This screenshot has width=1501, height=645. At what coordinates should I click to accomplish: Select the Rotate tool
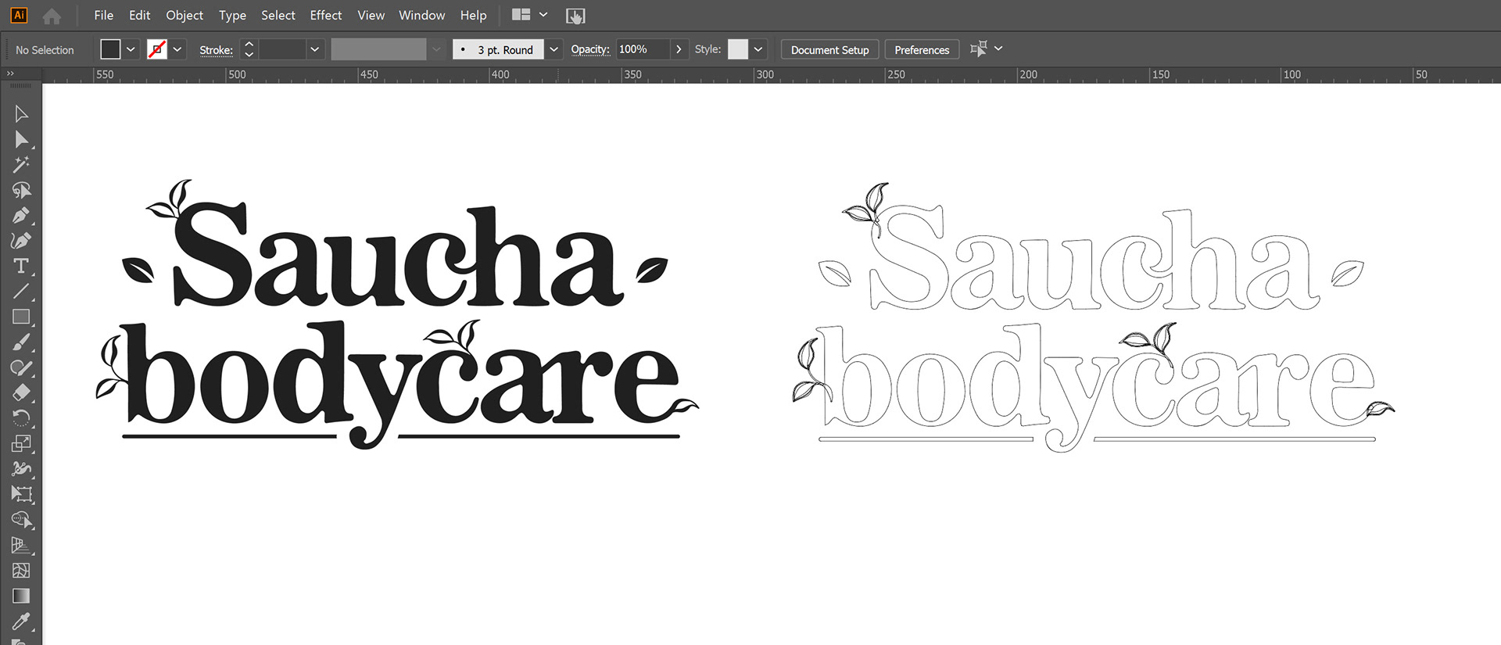pyautogui.click(x=21, y=418)
